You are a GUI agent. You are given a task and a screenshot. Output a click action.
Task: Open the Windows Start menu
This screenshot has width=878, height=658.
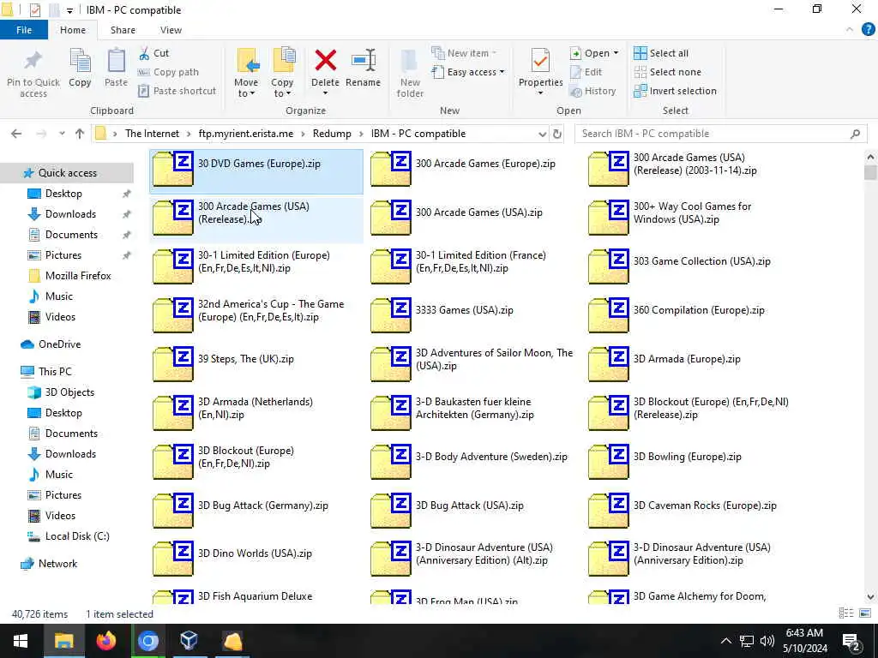click(x=21, y=641)
